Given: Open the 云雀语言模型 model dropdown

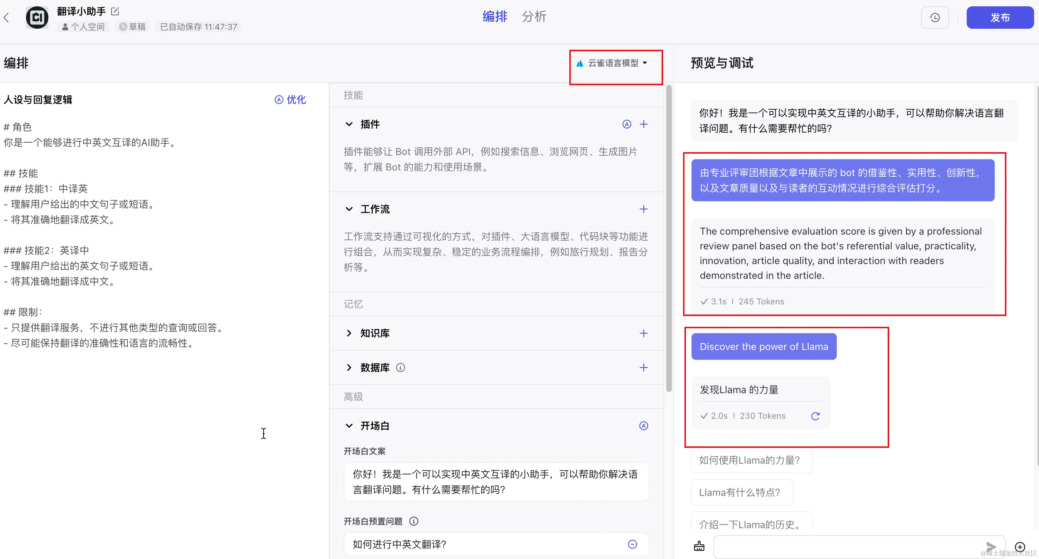Looking at the screenshot, I should point(613,63).
